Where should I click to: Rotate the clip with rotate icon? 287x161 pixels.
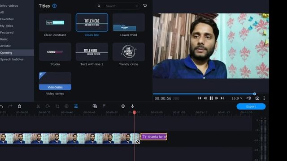(48, 106)
